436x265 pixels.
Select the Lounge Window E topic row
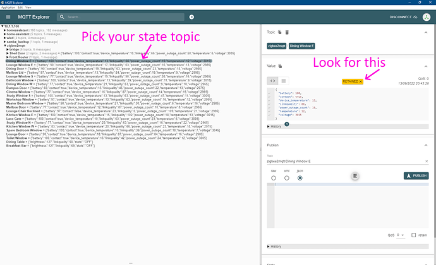tap(109, 65)
